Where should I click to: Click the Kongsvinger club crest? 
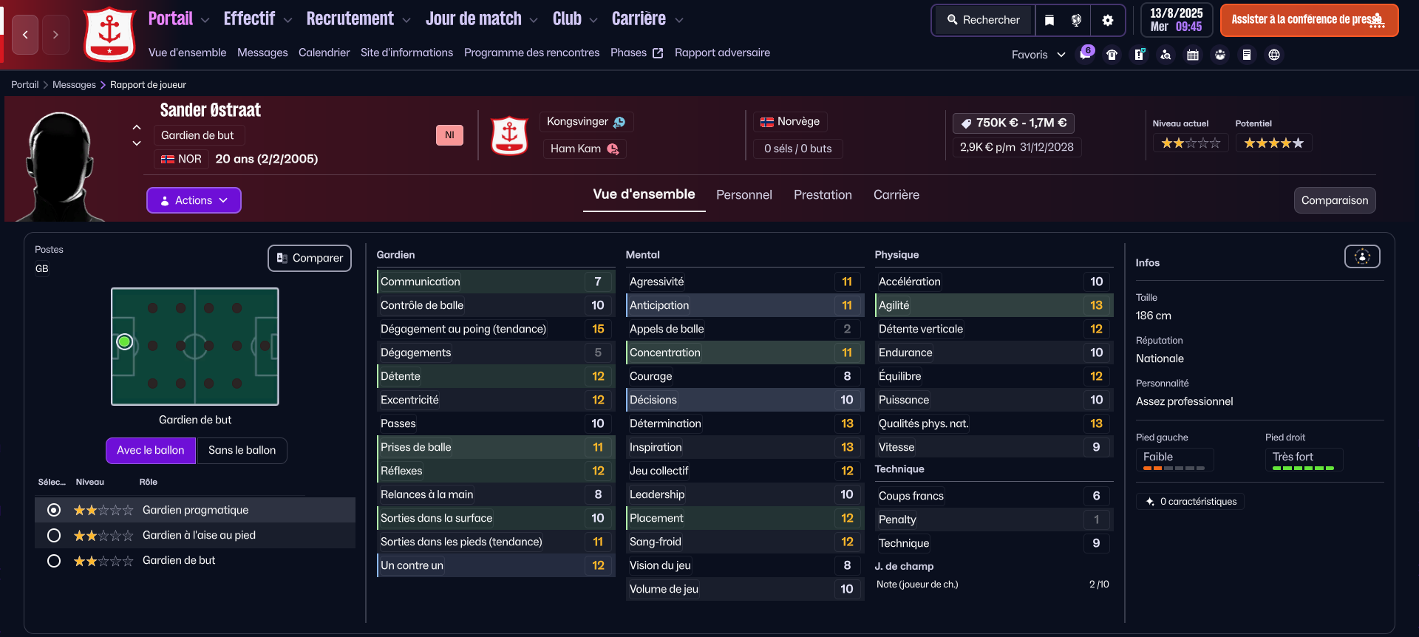[x=509, y=135]
